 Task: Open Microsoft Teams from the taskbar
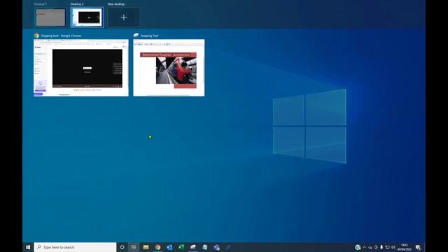(216, 247)
